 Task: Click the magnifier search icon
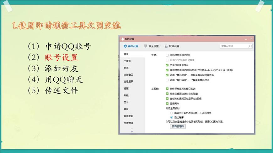[x=250, y=46]
